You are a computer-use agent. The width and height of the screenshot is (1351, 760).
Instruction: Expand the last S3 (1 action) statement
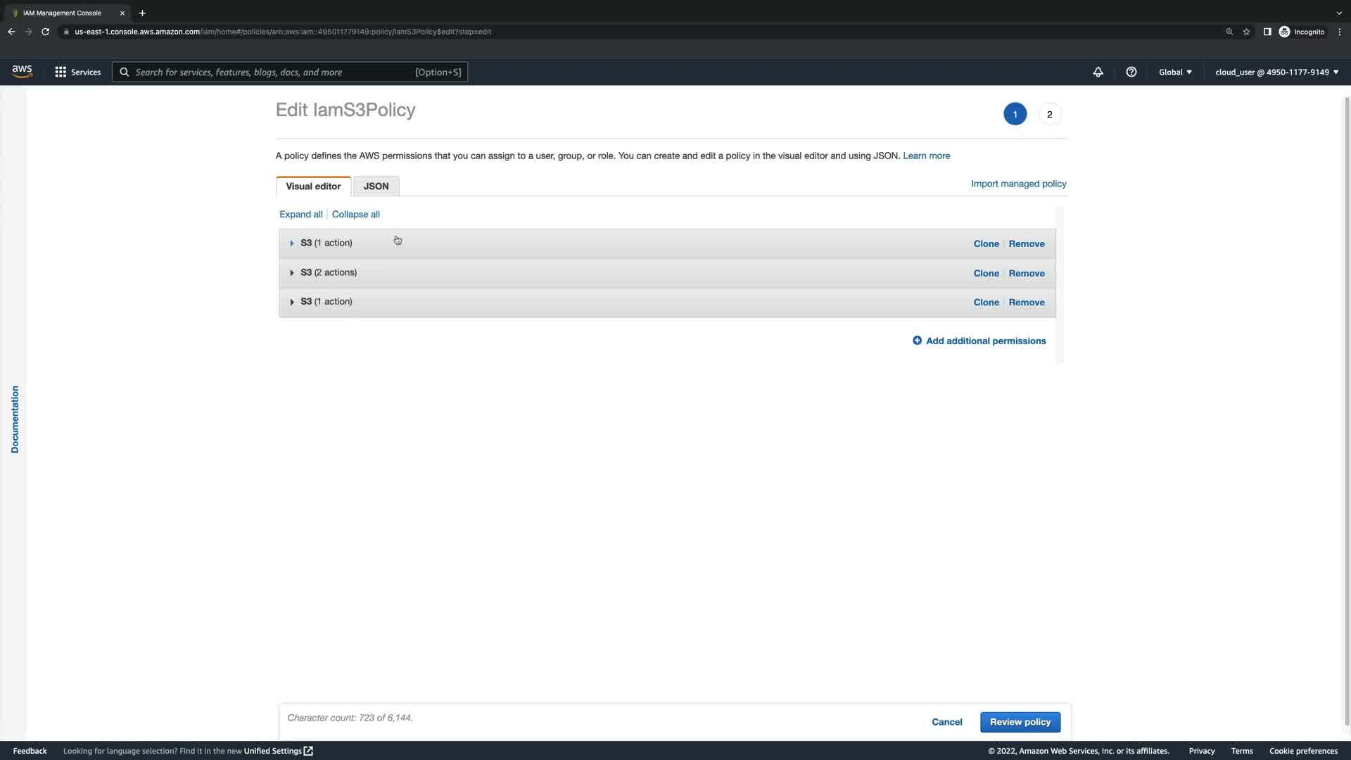coord(292,302)
